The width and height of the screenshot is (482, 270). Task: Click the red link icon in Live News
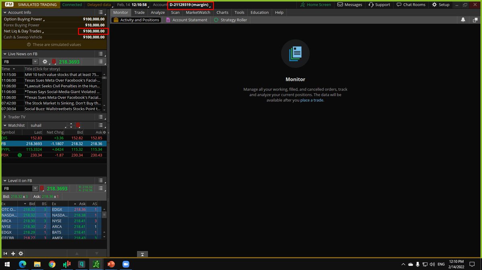[x=54, y=62]
